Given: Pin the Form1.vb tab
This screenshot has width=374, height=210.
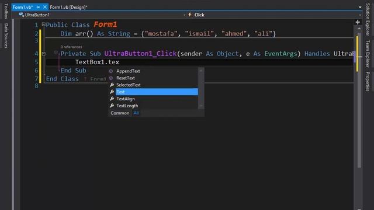Looking at the screenshot, I should pyautogui.click(x=38, y=7).
